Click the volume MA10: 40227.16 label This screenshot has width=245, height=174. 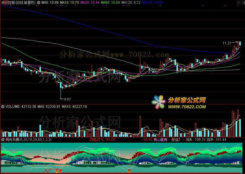point(74,107)
